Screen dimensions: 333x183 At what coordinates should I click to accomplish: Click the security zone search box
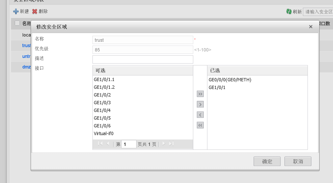coord(318,12)
